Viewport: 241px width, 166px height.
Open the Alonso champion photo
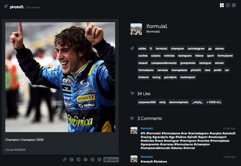pyautogui.click(x=60, y=77)
